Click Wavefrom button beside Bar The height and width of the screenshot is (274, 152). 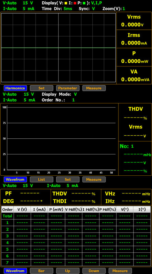click(15, 271)
